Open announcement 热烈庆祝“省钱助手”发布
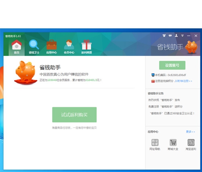Screen dimensions: 202x172 coord(164,100)
